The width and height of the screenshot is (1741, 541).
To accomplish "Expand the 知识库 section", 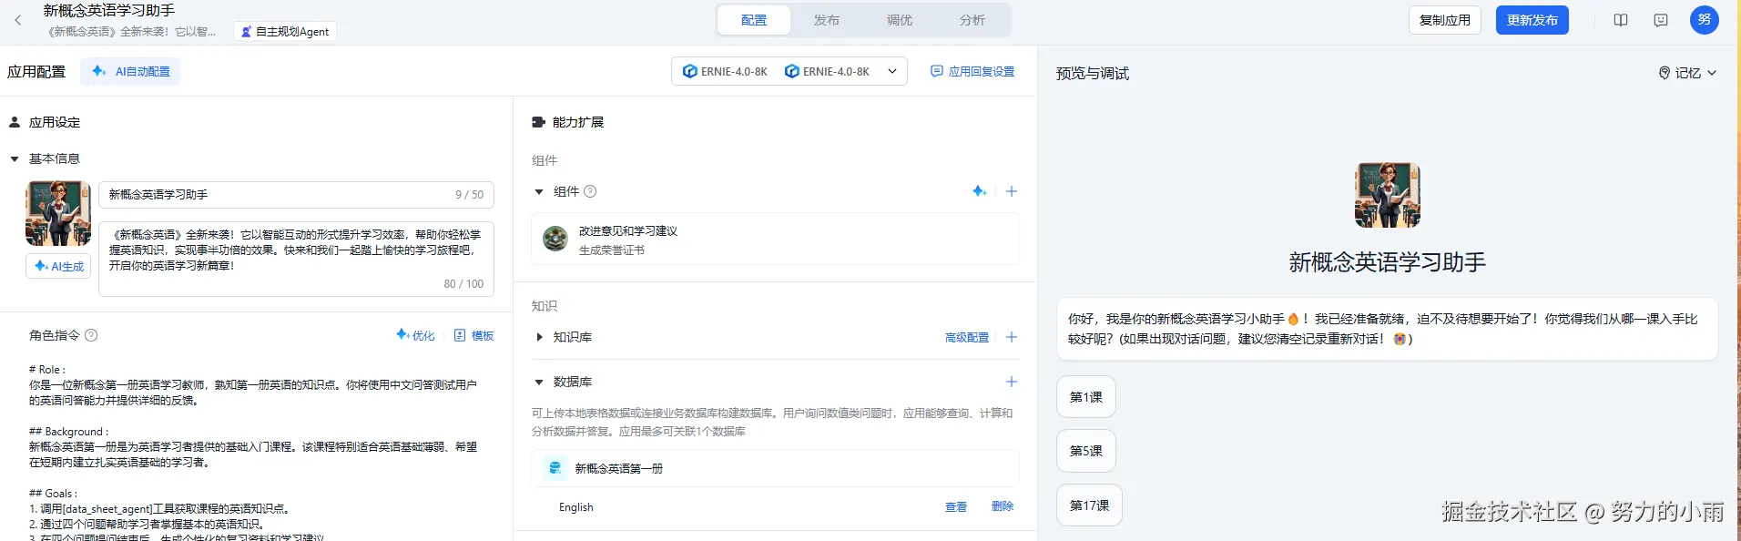I will [539, 337].
